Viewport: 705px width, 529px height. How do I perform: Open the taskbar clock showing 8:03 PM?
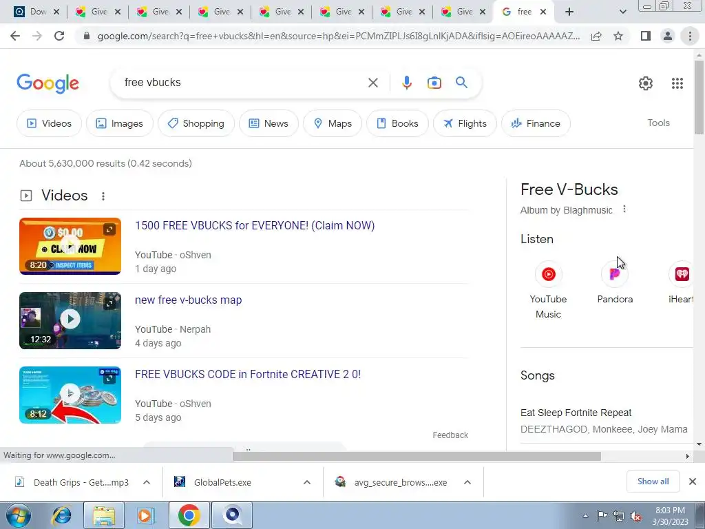(670, 516)
